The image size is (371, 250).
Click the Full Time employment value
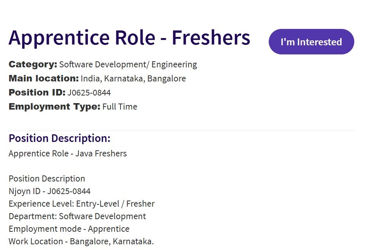(x=120, y=107)
